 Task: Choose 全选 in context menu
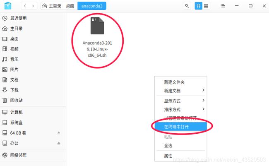pyautogui.click(x=181, y=146)
